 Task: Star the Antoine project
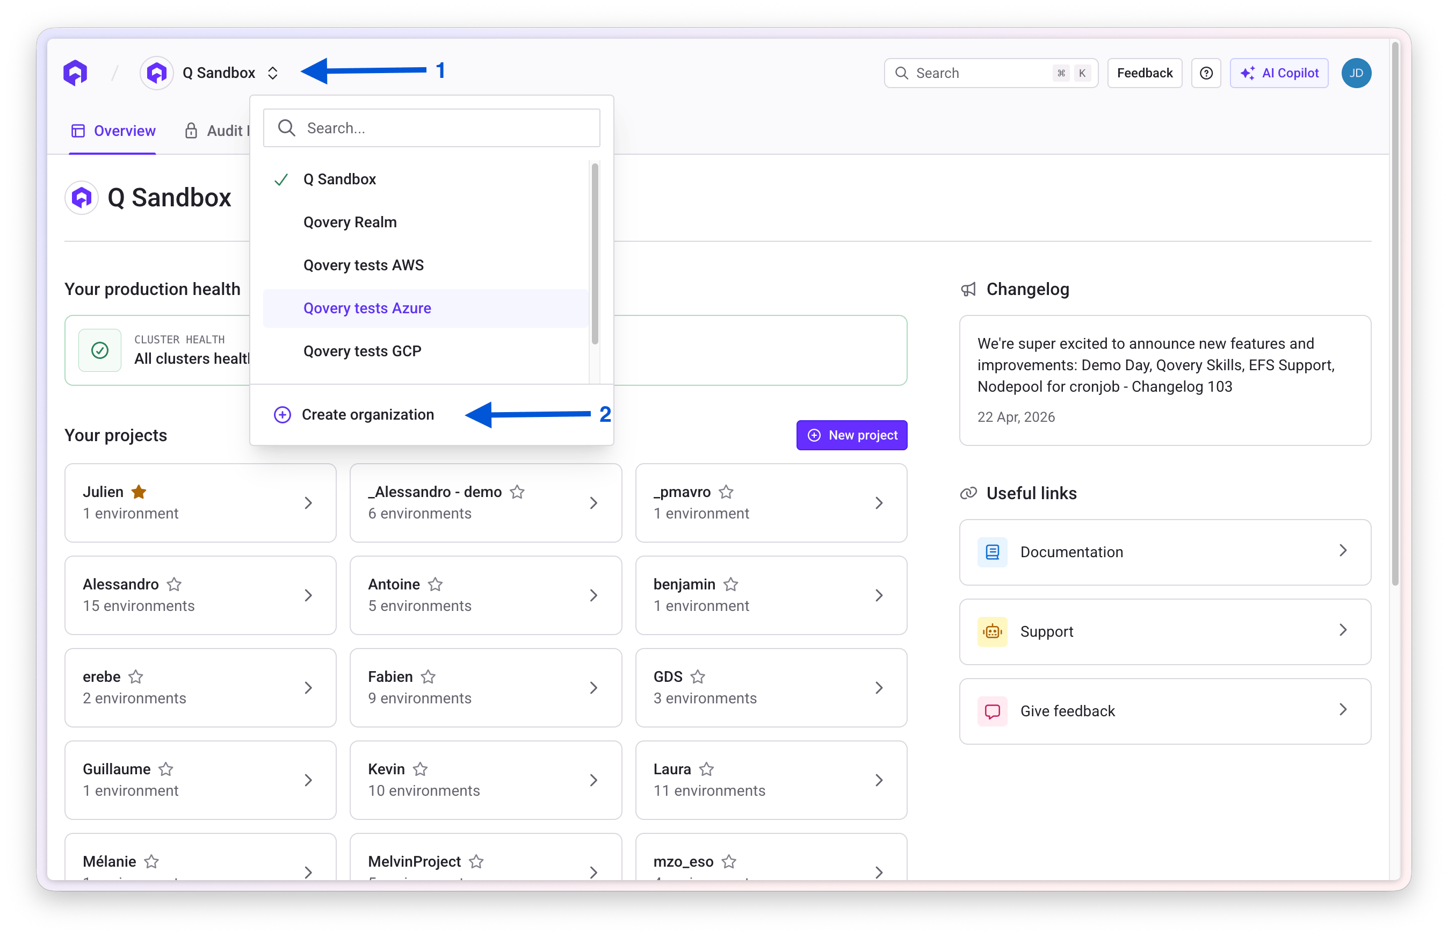click(435, 584)
